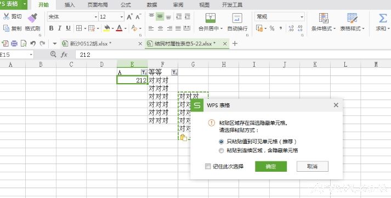Apply the yellow fill color bucket
This screenshot has width=391, height=198.
tap(107, 28)
